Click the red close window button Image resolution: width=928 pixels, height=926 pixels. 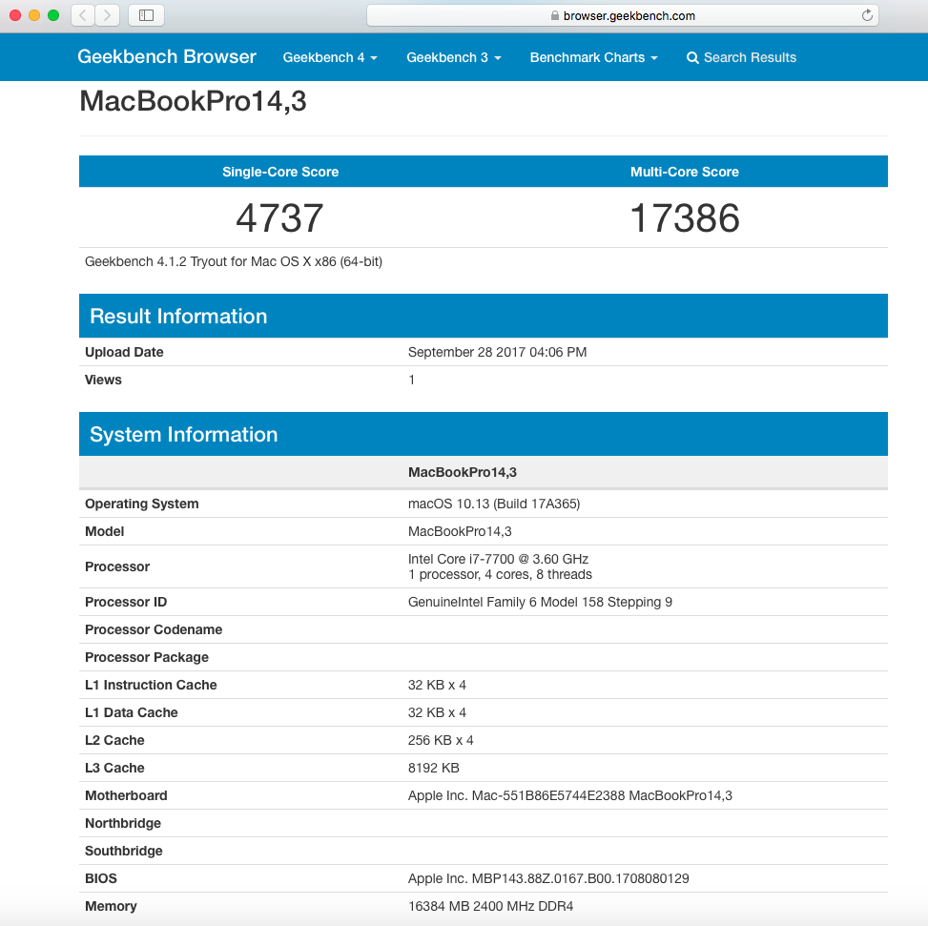coord(15,15)
